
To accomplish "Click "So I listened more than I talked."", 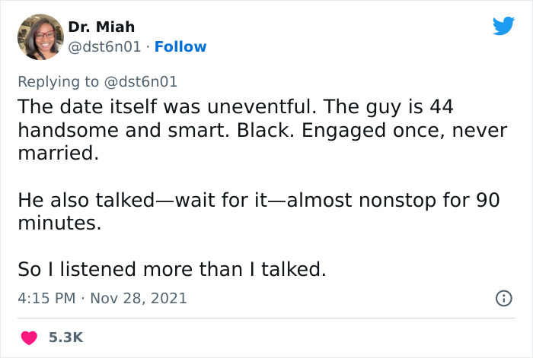I will coord(171,270).
